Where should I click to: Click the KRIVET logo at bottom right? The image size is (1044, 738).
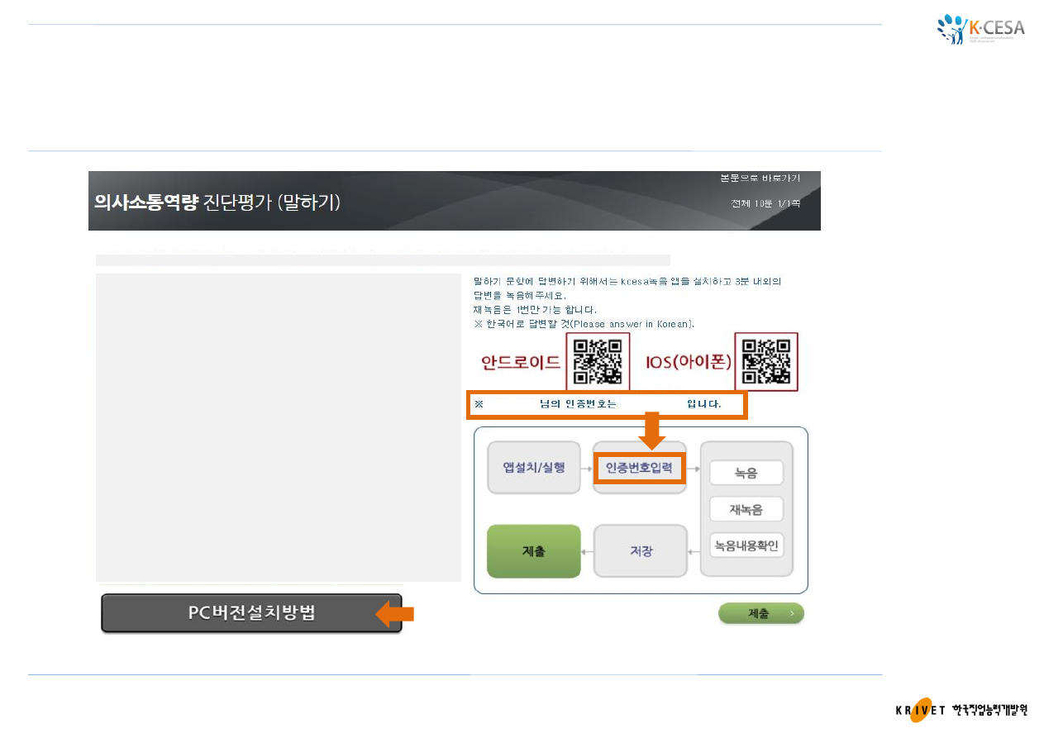[961, 710]
